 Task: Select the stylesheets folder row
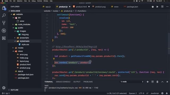click(24, 41)
